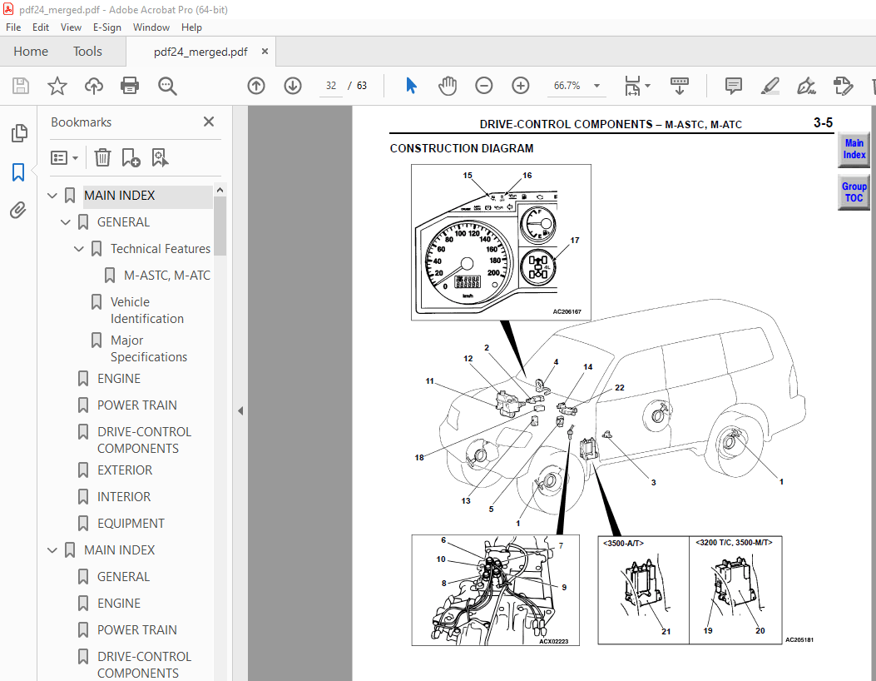Switch to the Tools tab
This screenshot has height=681, width=876.
[x=87, y=51]
